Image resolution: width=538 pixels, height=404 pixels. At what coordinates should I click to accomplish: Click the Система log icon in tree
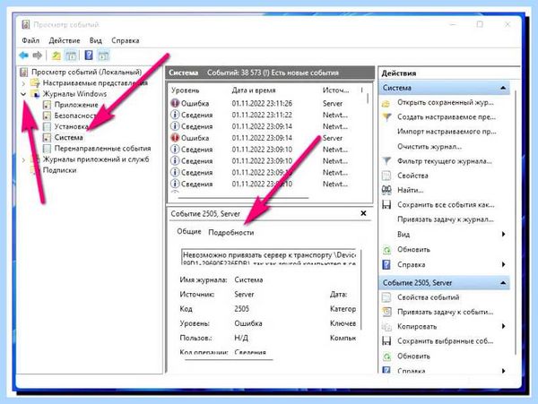coord(47,137)
